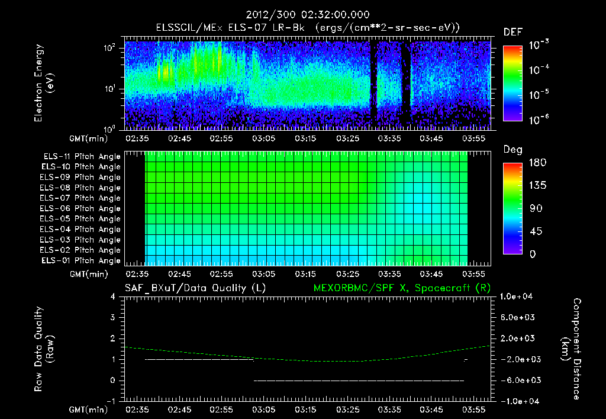
Task: Click the 180 value on Deg scale
Action: tap(538, 163)
